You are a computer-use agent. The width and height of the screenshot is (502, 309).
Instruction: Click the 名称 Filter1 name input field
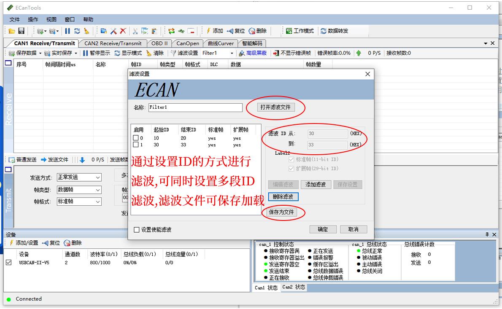click(x=195, y=107)
